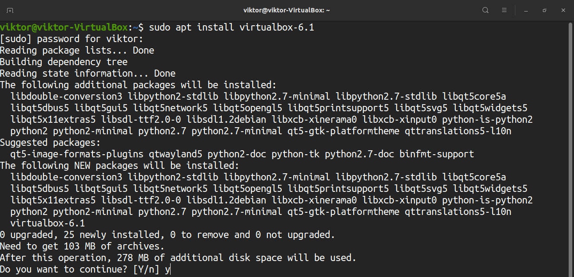Click binfmt-support package name

pyautogui.click(x=436, y=154)
